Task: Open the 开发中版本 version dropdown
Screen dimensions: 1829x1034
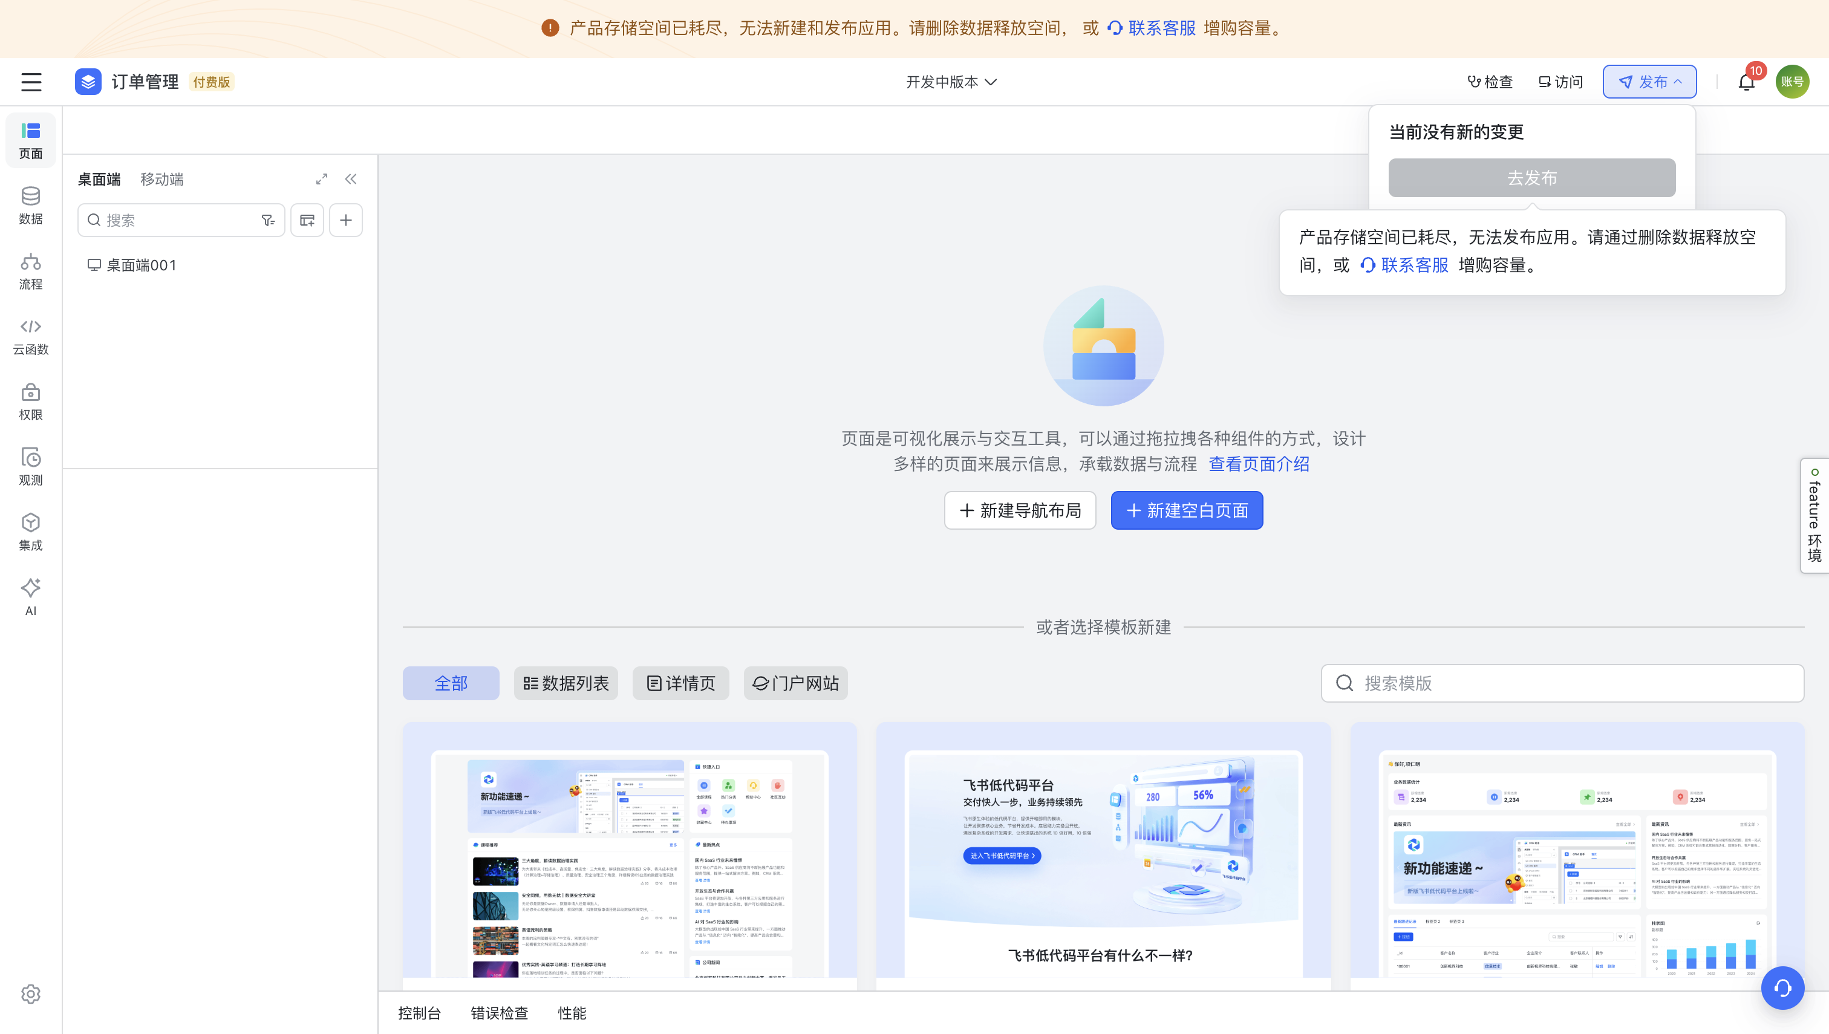Action: 950,82
